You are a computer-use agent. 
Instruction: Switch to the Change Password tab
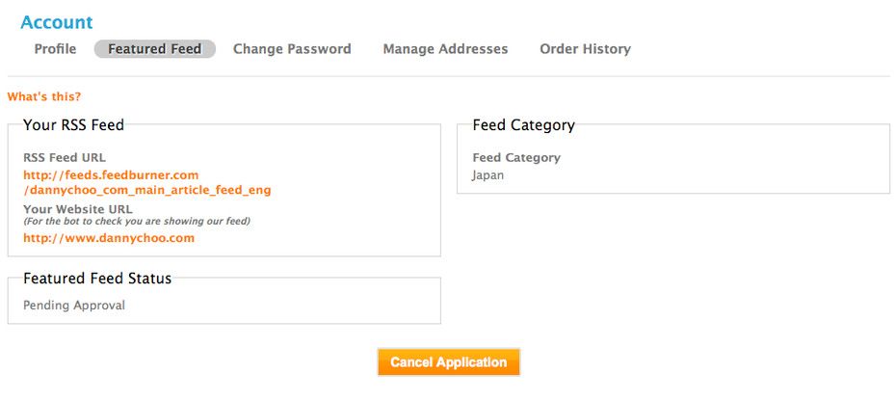point(292,49)
